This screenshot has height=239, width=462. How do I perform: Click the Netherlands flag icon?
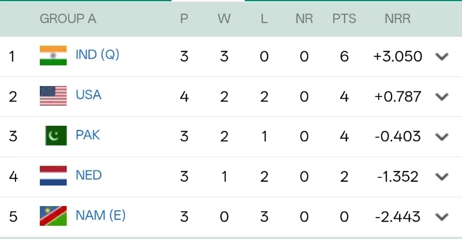pos(53,176)
